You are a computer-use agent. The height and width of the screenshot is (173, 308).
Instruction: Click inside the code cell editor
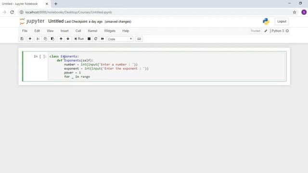(167, 66)
